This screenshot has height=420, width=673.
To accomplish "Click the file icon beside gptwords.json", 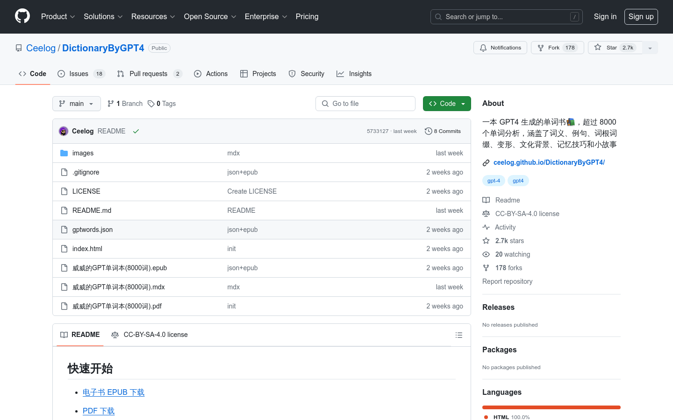I will click(x=64, y=230).
